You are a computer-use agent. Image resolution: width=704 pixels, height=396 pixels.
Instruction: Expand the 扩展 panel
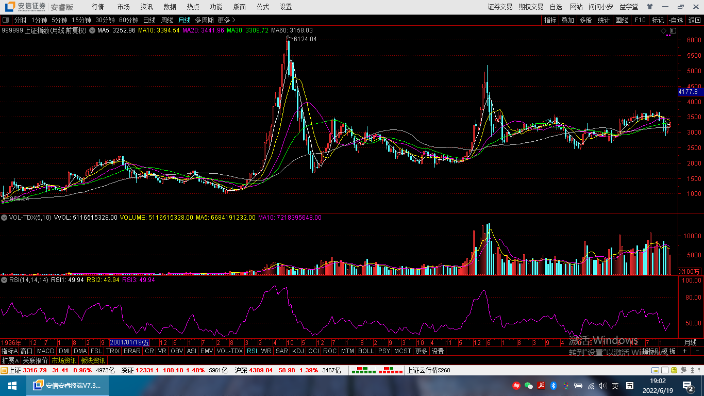click(10, 360)
